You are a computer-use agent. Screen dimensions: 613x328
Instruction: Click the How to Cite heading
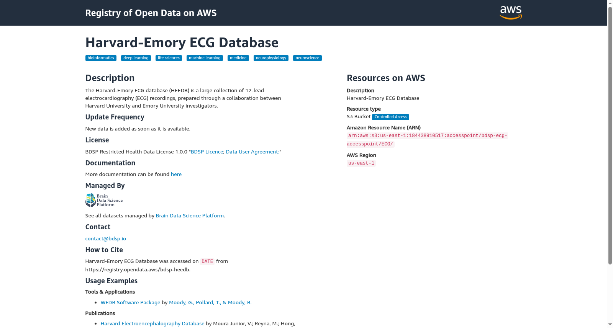104,250
